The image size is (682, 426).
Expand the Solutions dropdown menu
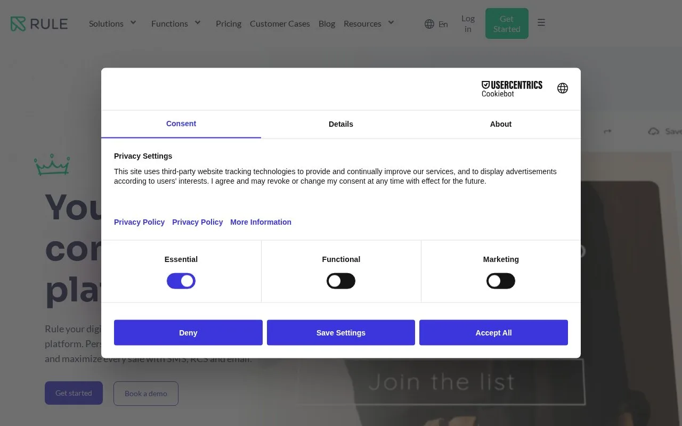point(113,23)
